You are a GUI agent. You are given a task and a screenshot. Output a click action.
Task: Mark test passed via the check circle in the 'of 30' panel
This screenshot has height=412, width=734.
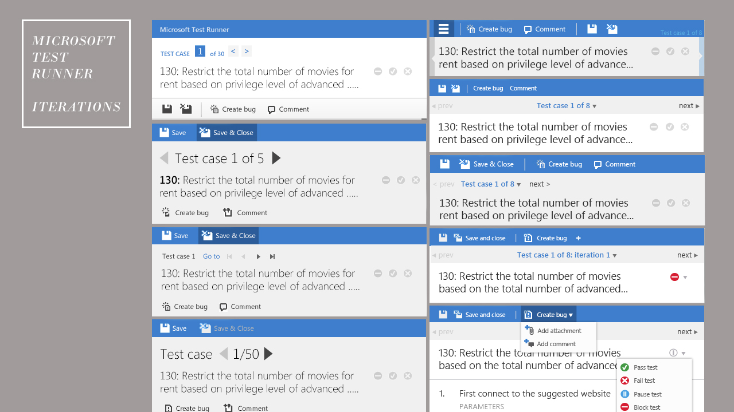point(393,72)
